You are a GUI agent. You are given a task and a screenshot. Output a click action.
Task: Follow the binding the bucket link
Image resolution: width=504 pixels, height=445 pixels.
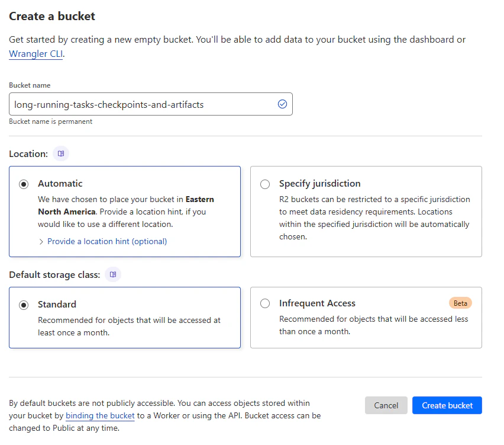pyautogui.click(x=100, y=415)
